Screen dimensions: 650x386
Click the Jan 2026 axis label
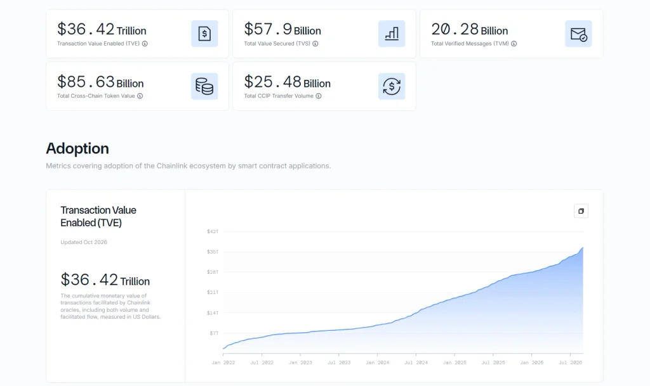coord(531,363)
